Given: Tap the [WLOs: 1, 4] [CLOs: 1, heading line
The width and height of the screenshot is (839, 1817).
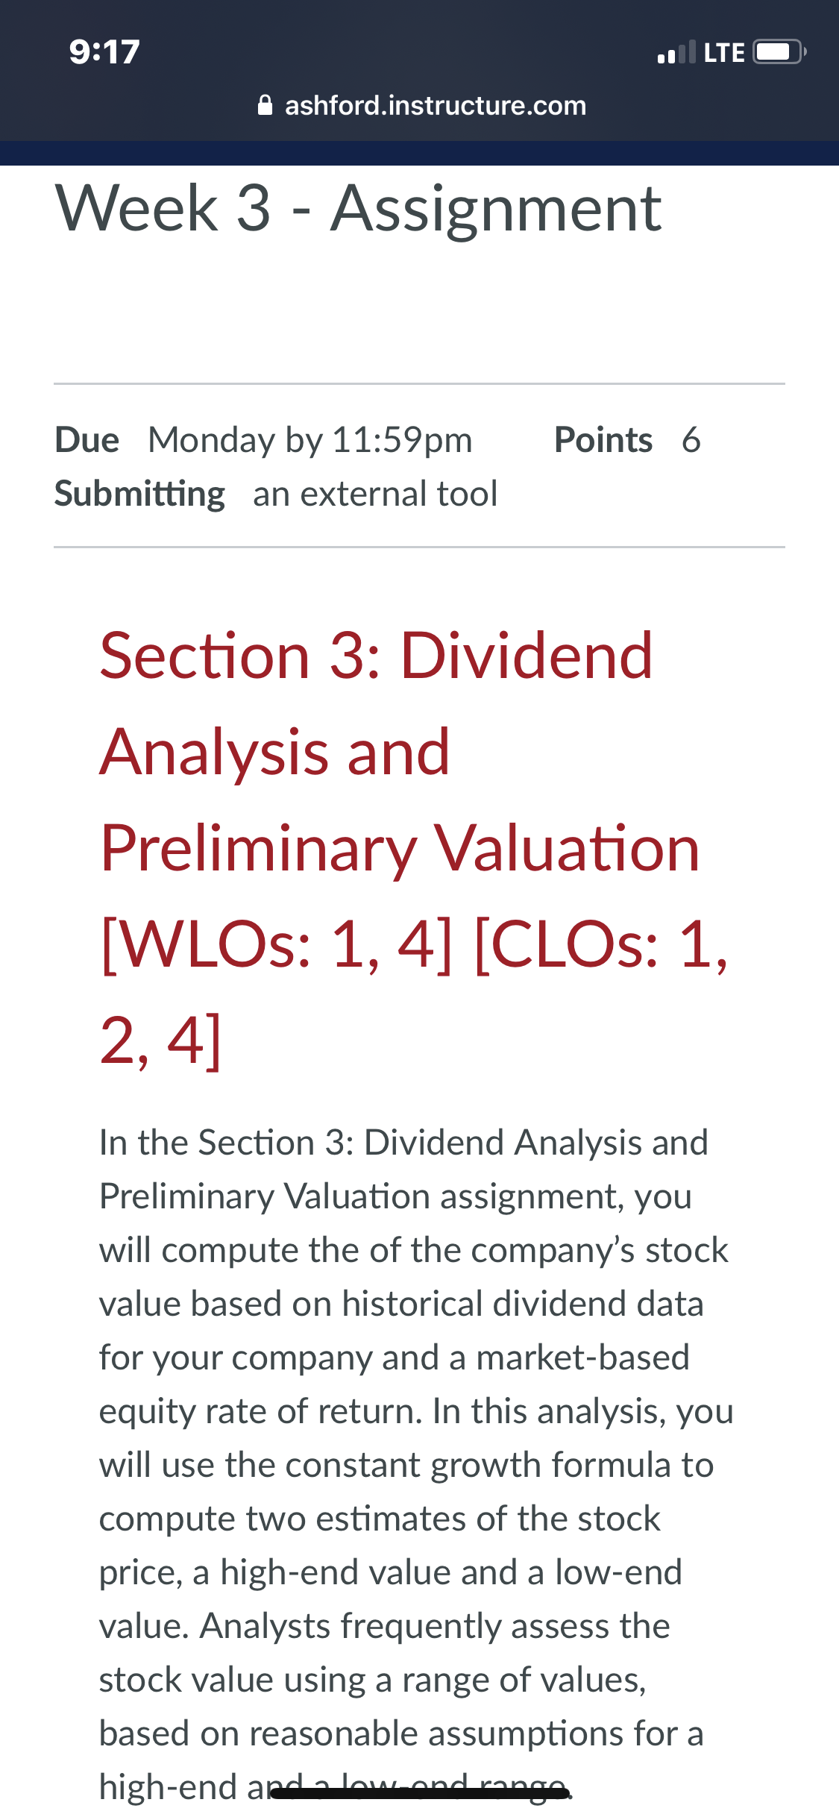Looking at the screenshot, I should pyautogui.click(x=414, y=944).
